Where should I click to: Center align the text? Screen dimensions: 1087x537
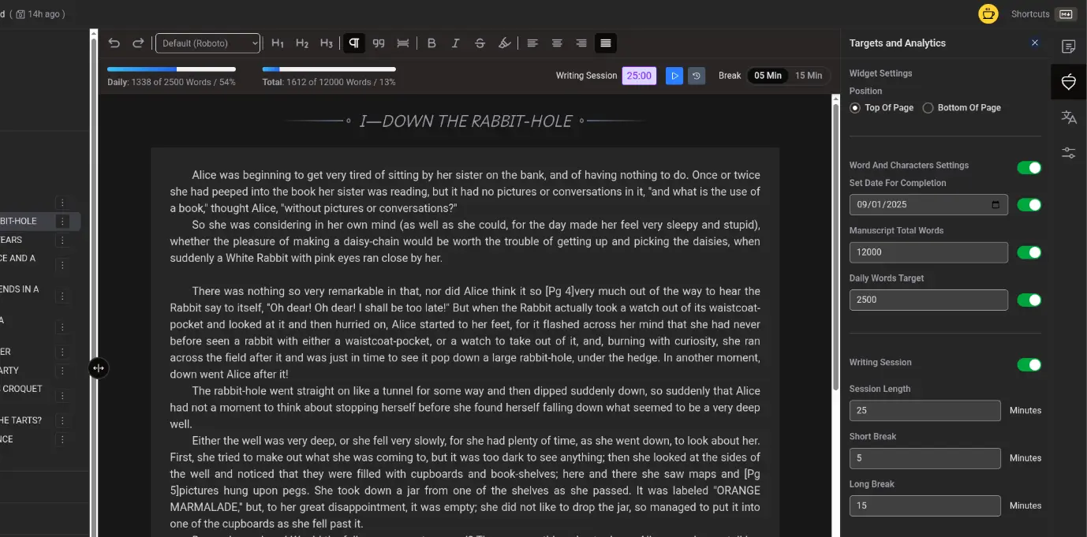[557, 43]
